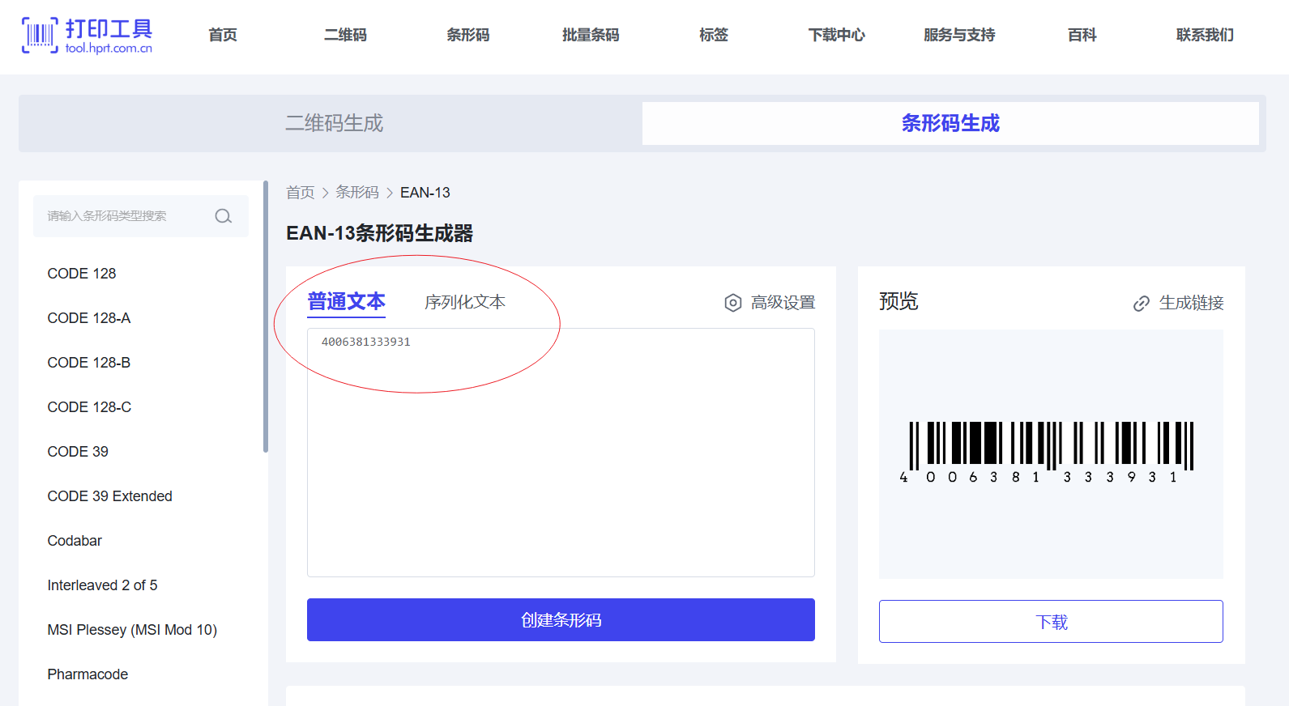Open the 批量条码 menu item
Viewport: 1289px width, 706px height.
pos(591,35)
